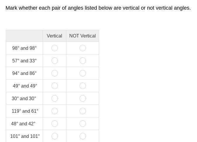Select NOT Vertical for 57° and 33°
This screenshot has width=197, height=142.
[83, 61]
